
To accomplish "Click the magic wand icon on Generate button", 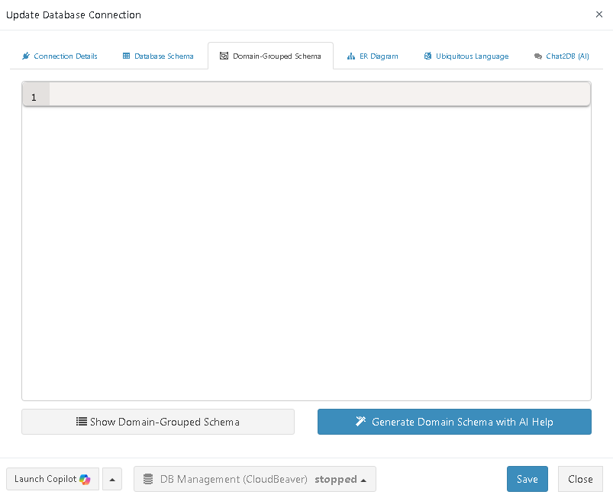I will pyautogui.click(x=361, y=422).
